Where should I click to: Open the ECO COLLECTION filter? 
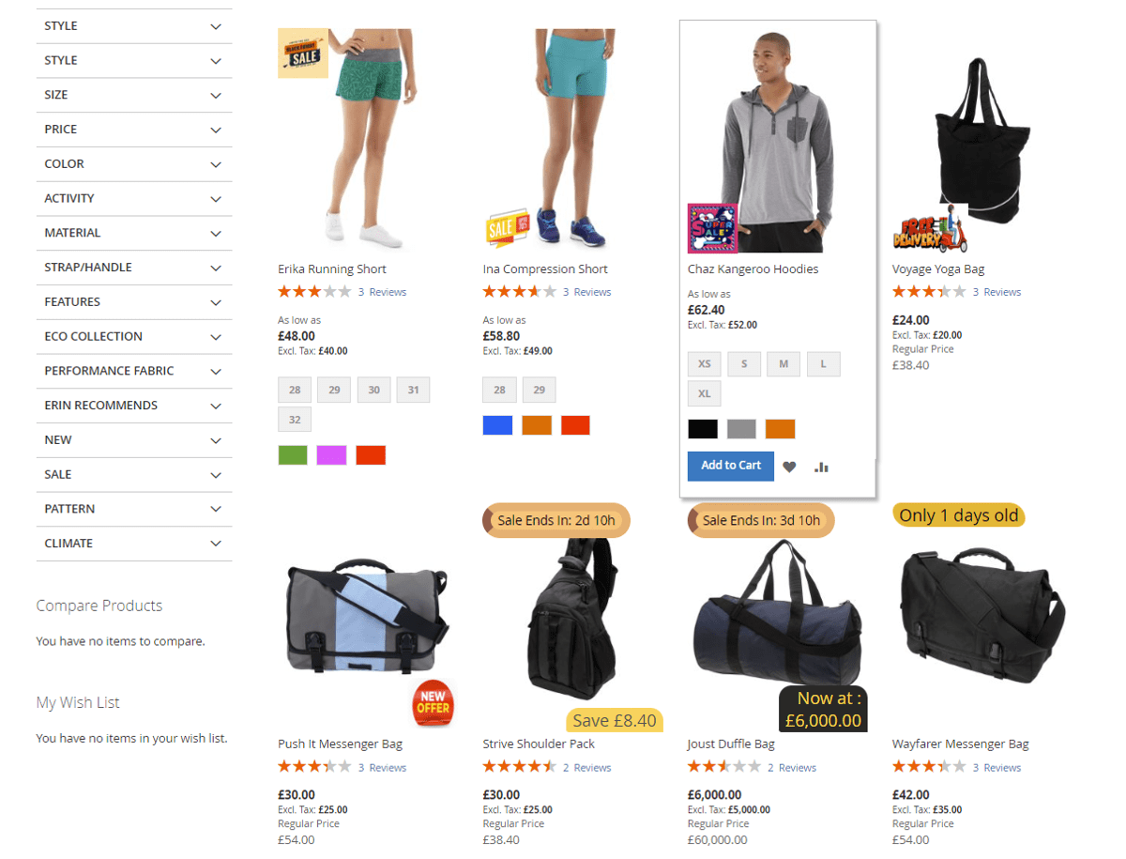point(134,336)
